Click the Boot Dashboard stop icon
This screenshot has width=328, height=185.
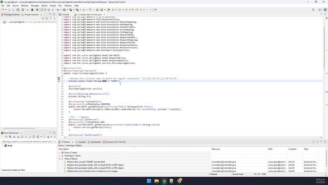tap(14, 137)
